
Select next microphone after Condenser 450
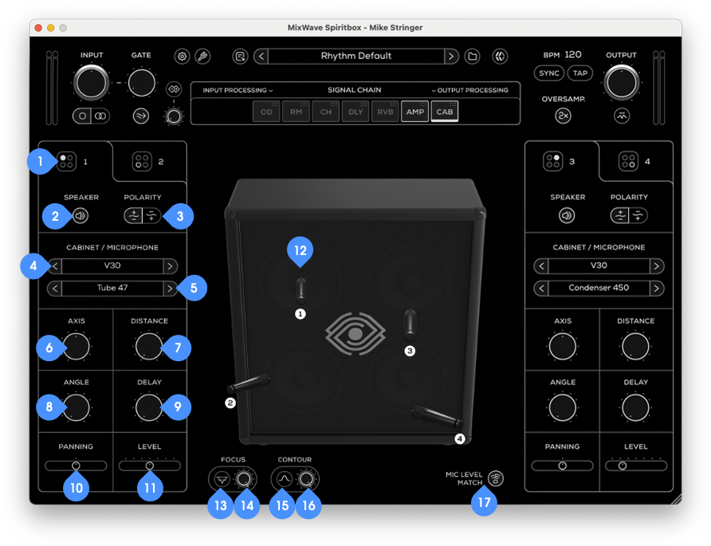657,288
